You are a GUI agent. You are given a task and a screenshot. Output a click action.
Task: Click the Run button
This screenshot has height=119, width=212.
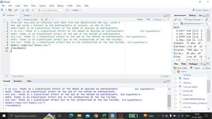pos(140,20)
